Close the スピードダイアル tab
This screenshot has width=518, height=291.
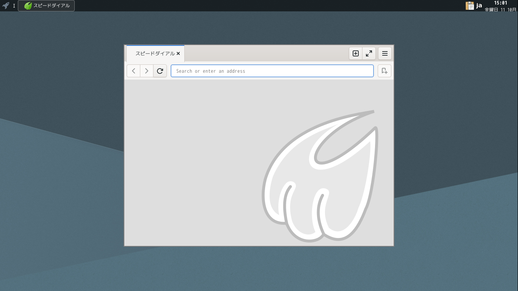click(x=178, y=53)
